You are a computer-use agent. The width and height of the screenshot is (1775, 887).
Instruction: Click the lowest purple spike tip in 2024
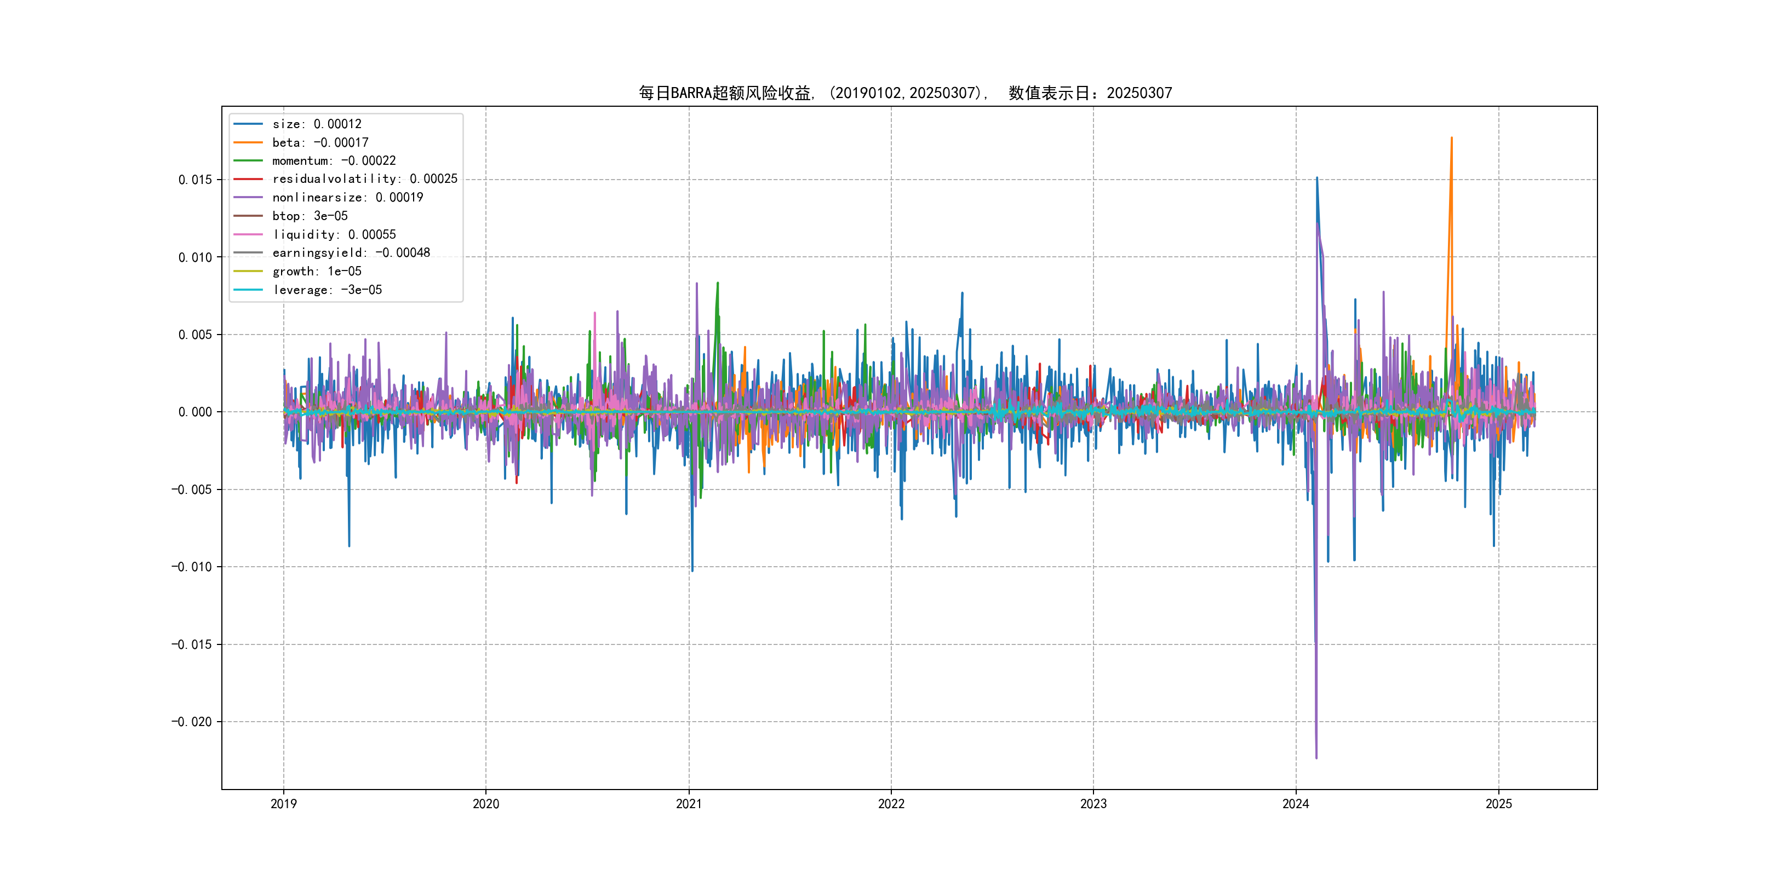(x=1316, y=758)
